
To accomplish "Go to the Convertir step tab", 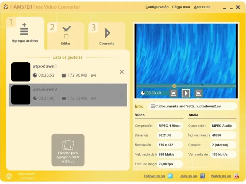I will (x=107, y=36).
